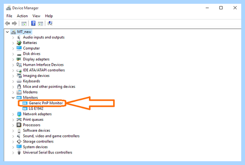Click the Human Interface Devices icon
Viewport: 245px width, 165px height.
[19, 65]
